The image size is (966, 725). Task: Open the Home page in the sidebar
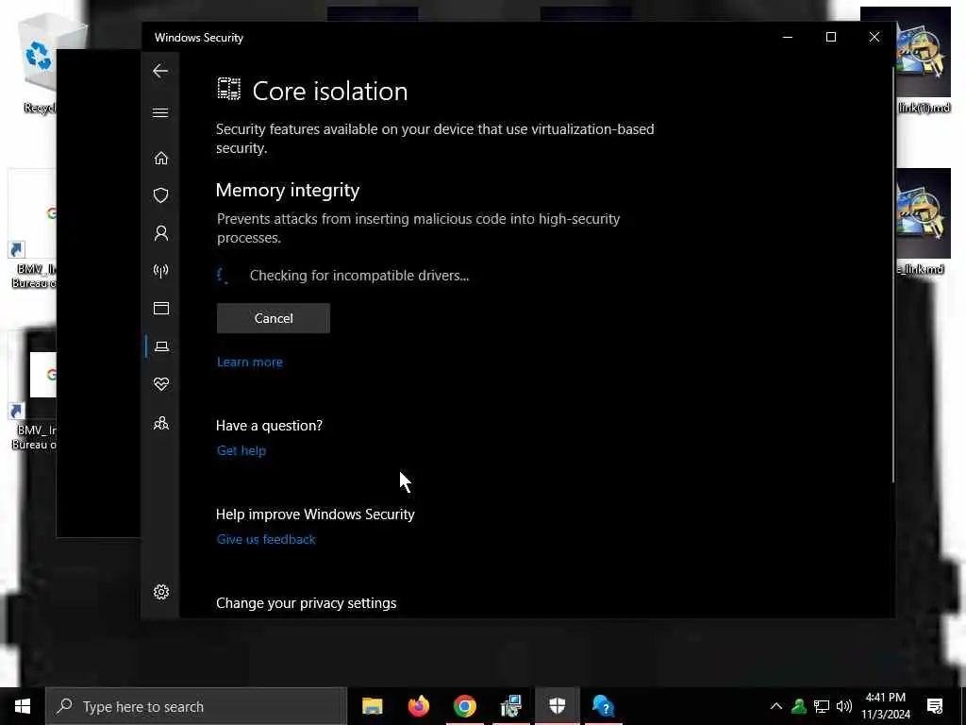[x=160, y=159]
